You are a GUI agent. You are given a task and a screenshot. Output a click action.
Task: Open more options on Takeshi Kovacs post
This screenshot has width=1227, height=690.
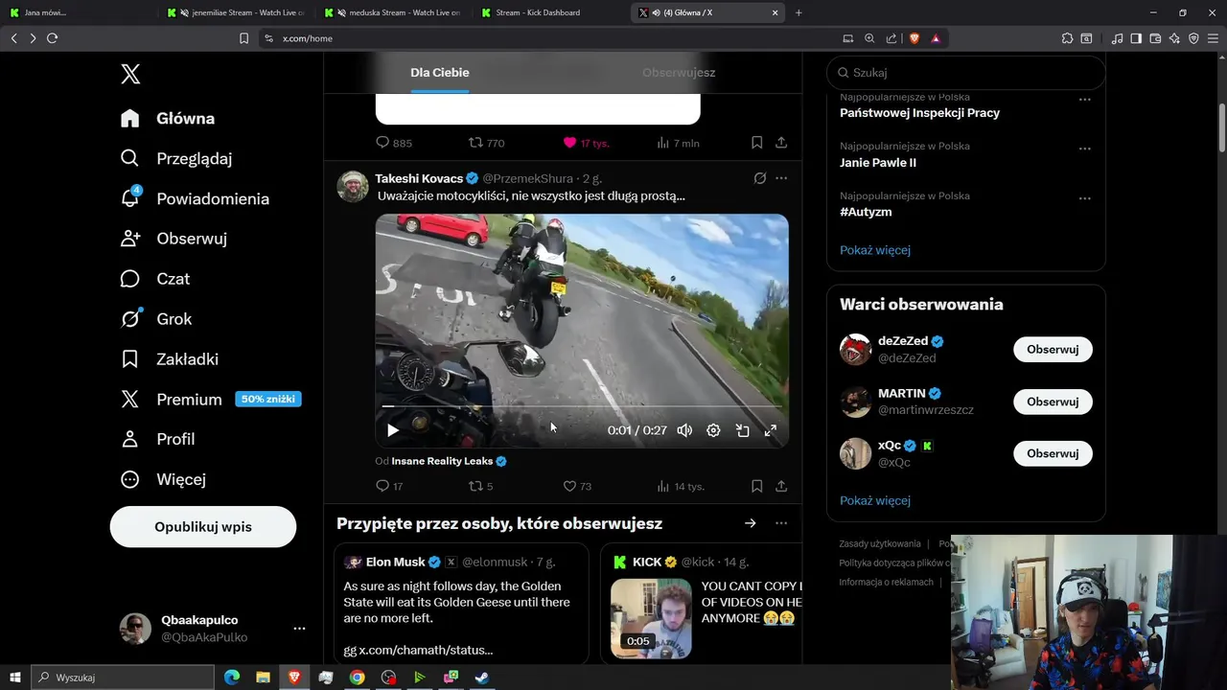point(781,178)
